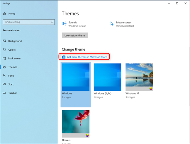
Task: Click the Fonts icon
Action: point(4,76)
